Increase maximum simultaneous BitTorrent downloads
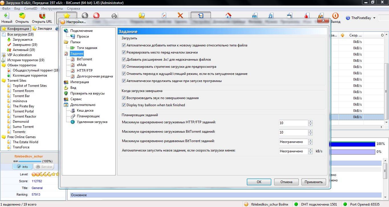Viewport: 389px width, 207px height. click(x=311, y=131)
